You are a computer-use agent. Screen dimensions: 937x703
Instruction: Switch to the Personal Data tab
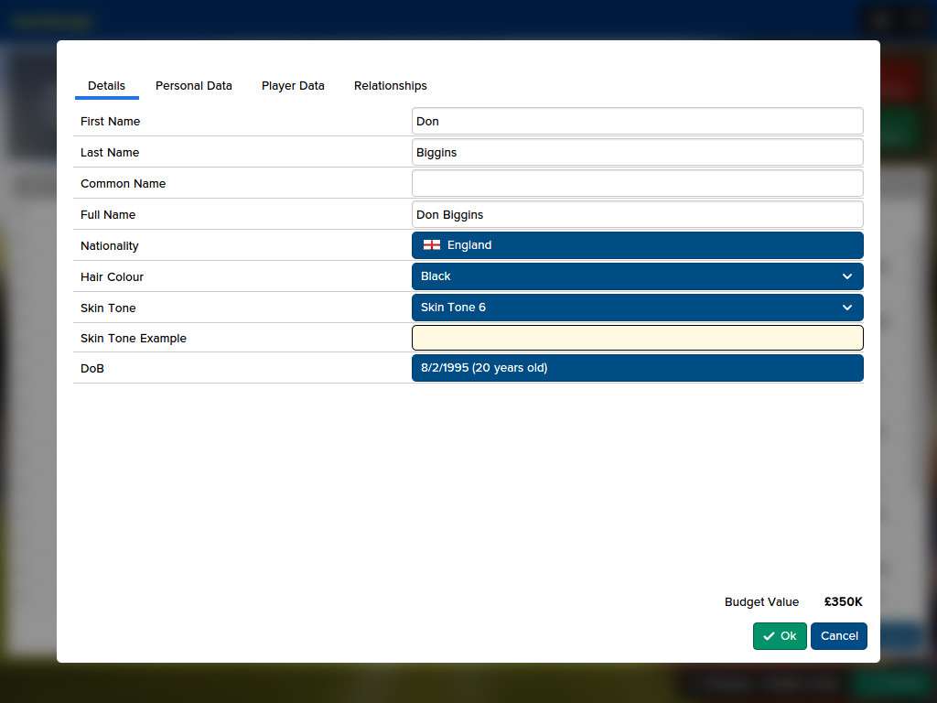tap(193, 85)
